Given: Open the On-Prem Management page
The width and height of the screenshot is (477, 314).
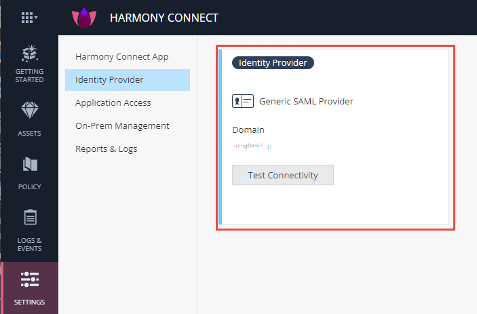Looking at the screenshot, I should pyautogui.click(x=122, y=125).
